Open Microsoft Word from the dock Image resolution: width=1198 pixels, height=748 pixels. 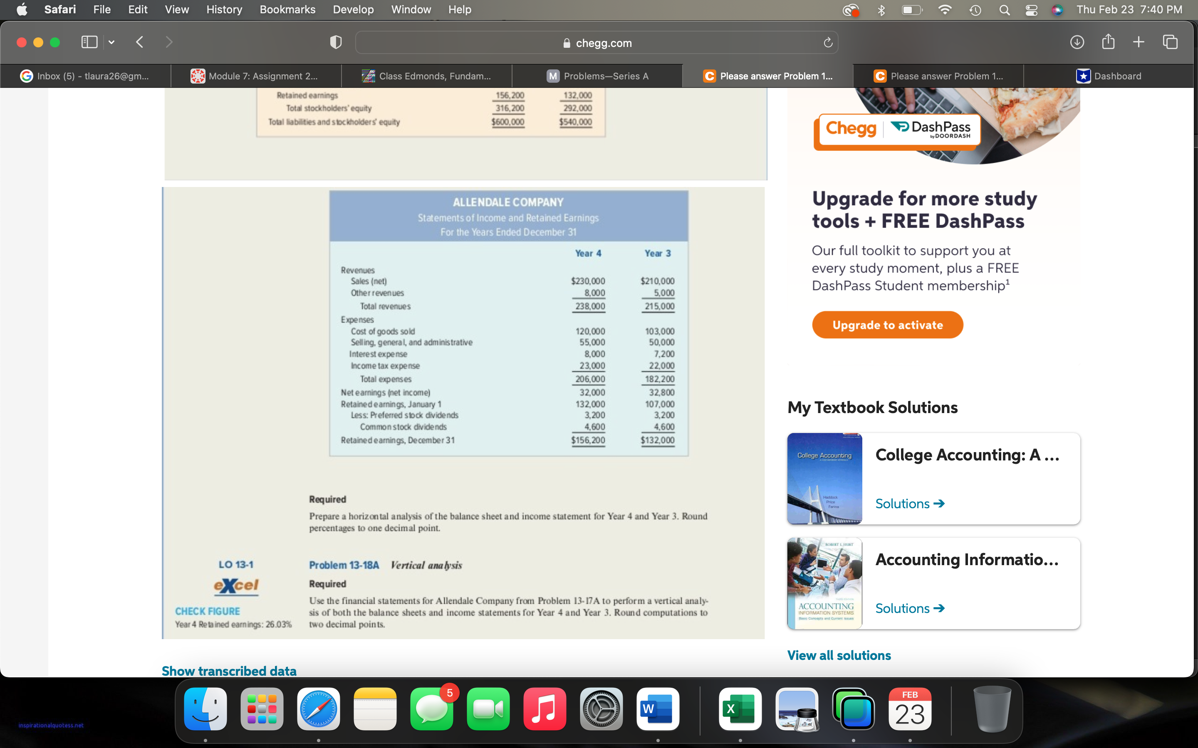[x=657, y=709]
